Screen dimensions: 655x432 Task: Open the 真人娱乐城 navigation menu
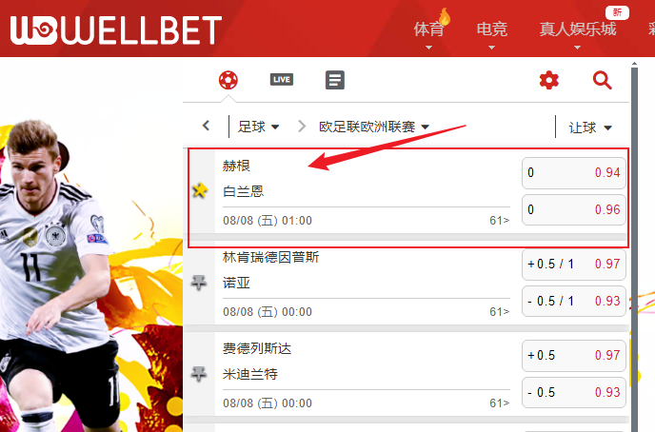(x=577, y=29)
